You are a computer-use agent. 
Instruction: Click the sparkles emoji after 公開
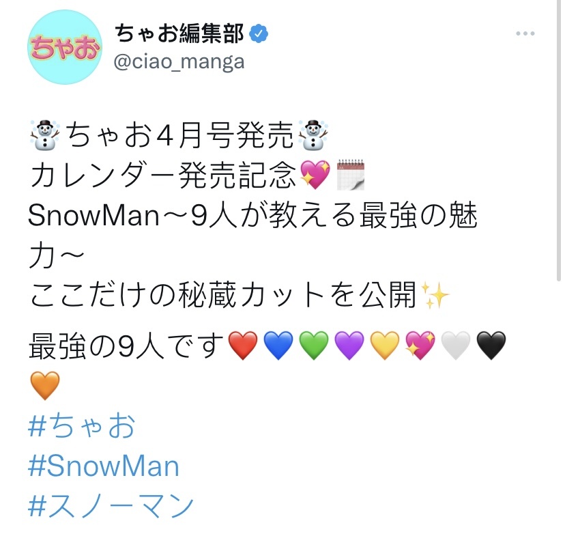click(x=435, y=296)
